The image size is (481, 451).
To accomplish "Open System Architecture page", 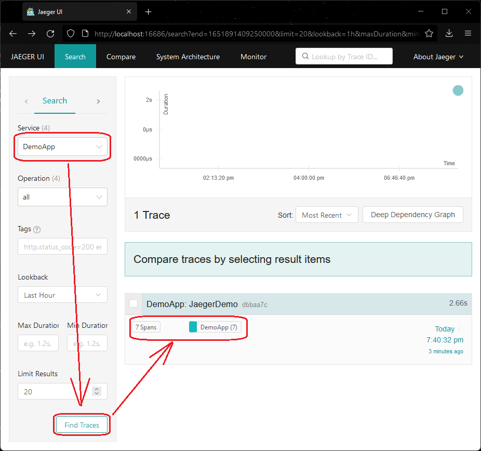I will point(188,57).
